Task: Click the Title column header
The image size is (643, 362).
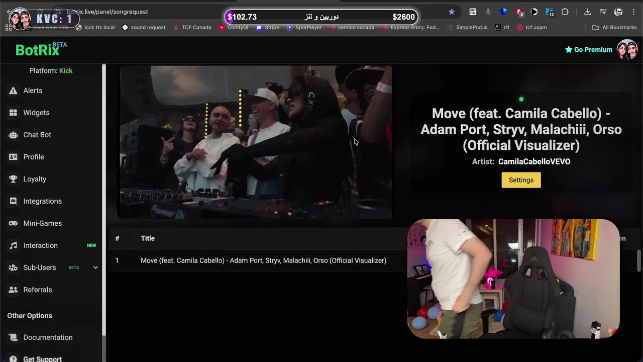Action: point(148,238)
